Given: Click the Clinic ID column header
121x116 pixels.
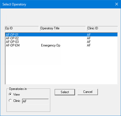Looking at the screenshot, I should tap(103, 29).
